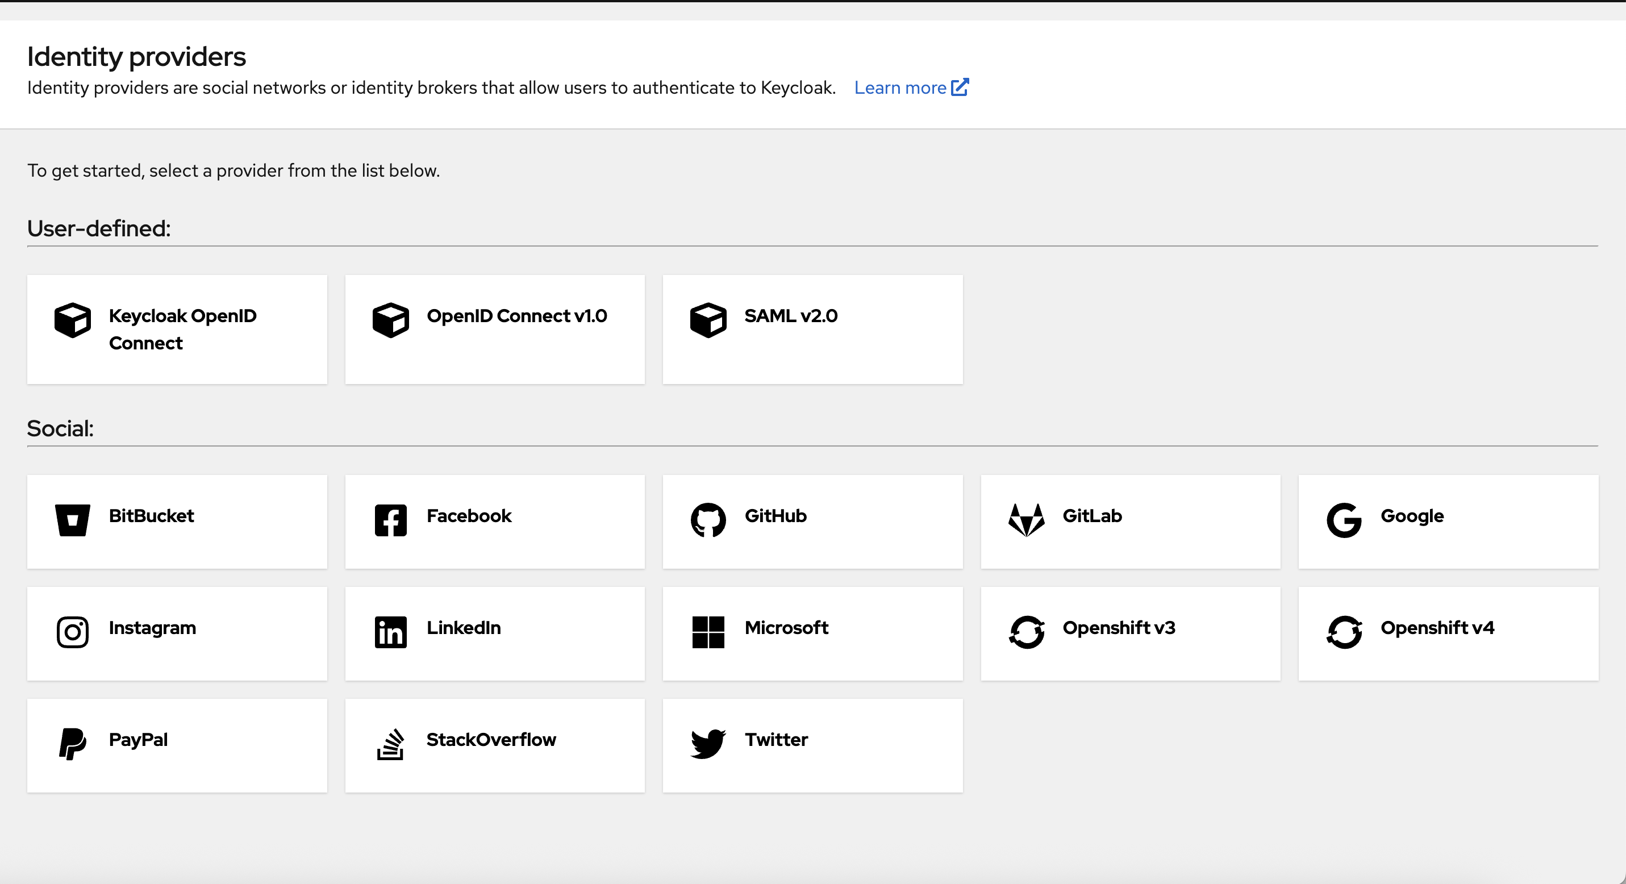This screenshot has width=1626, height=884.
Task: Click the GitHub octocat icon
Action: tap(708, 520)
